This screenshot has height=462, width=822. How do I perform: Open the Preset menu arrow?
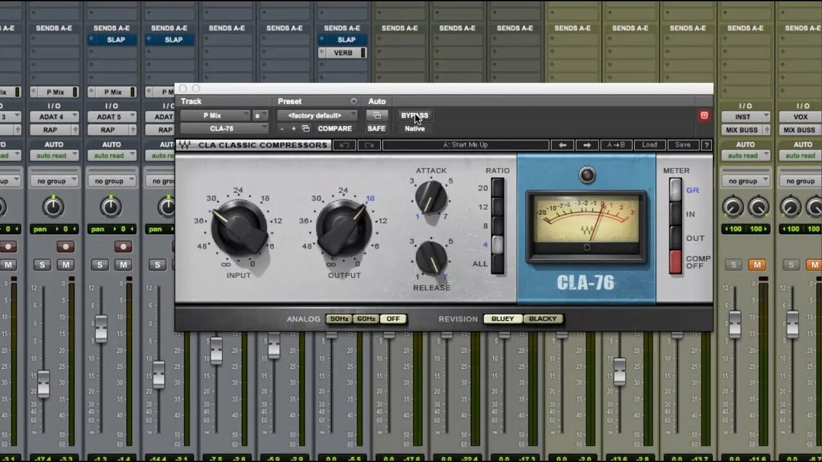point(354,101)
